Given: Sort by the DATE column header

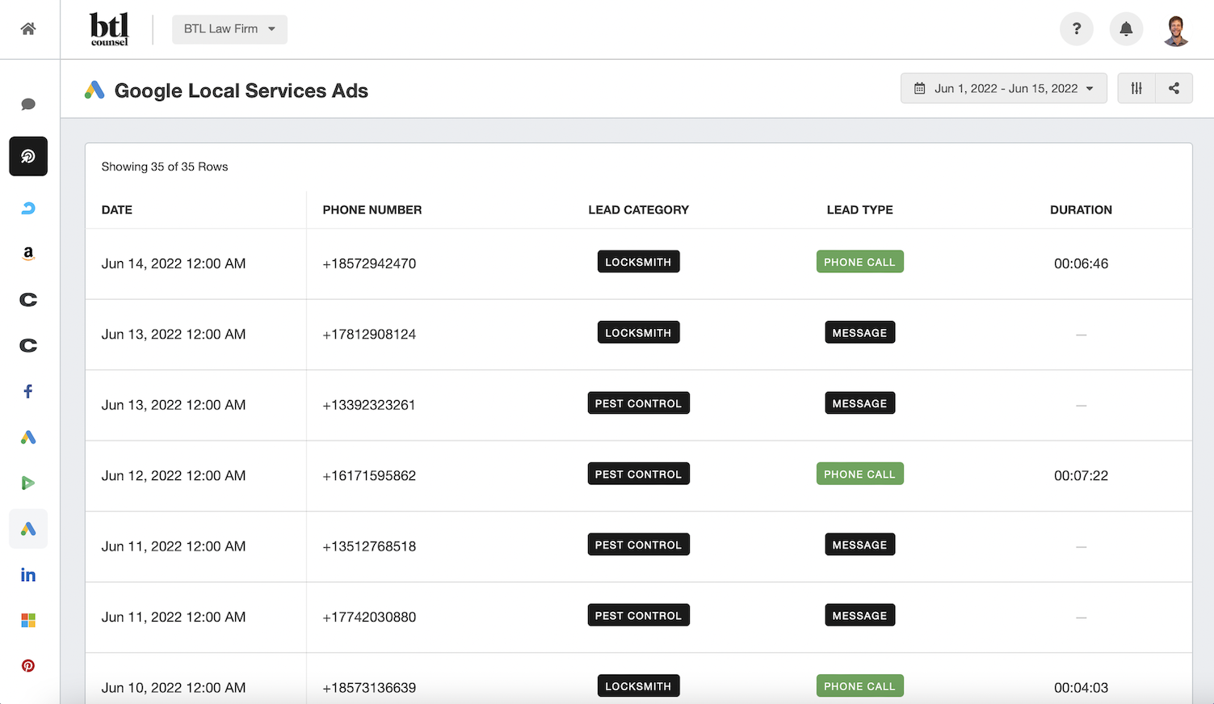Looking at the screenshot, I should tap(117, 210).
